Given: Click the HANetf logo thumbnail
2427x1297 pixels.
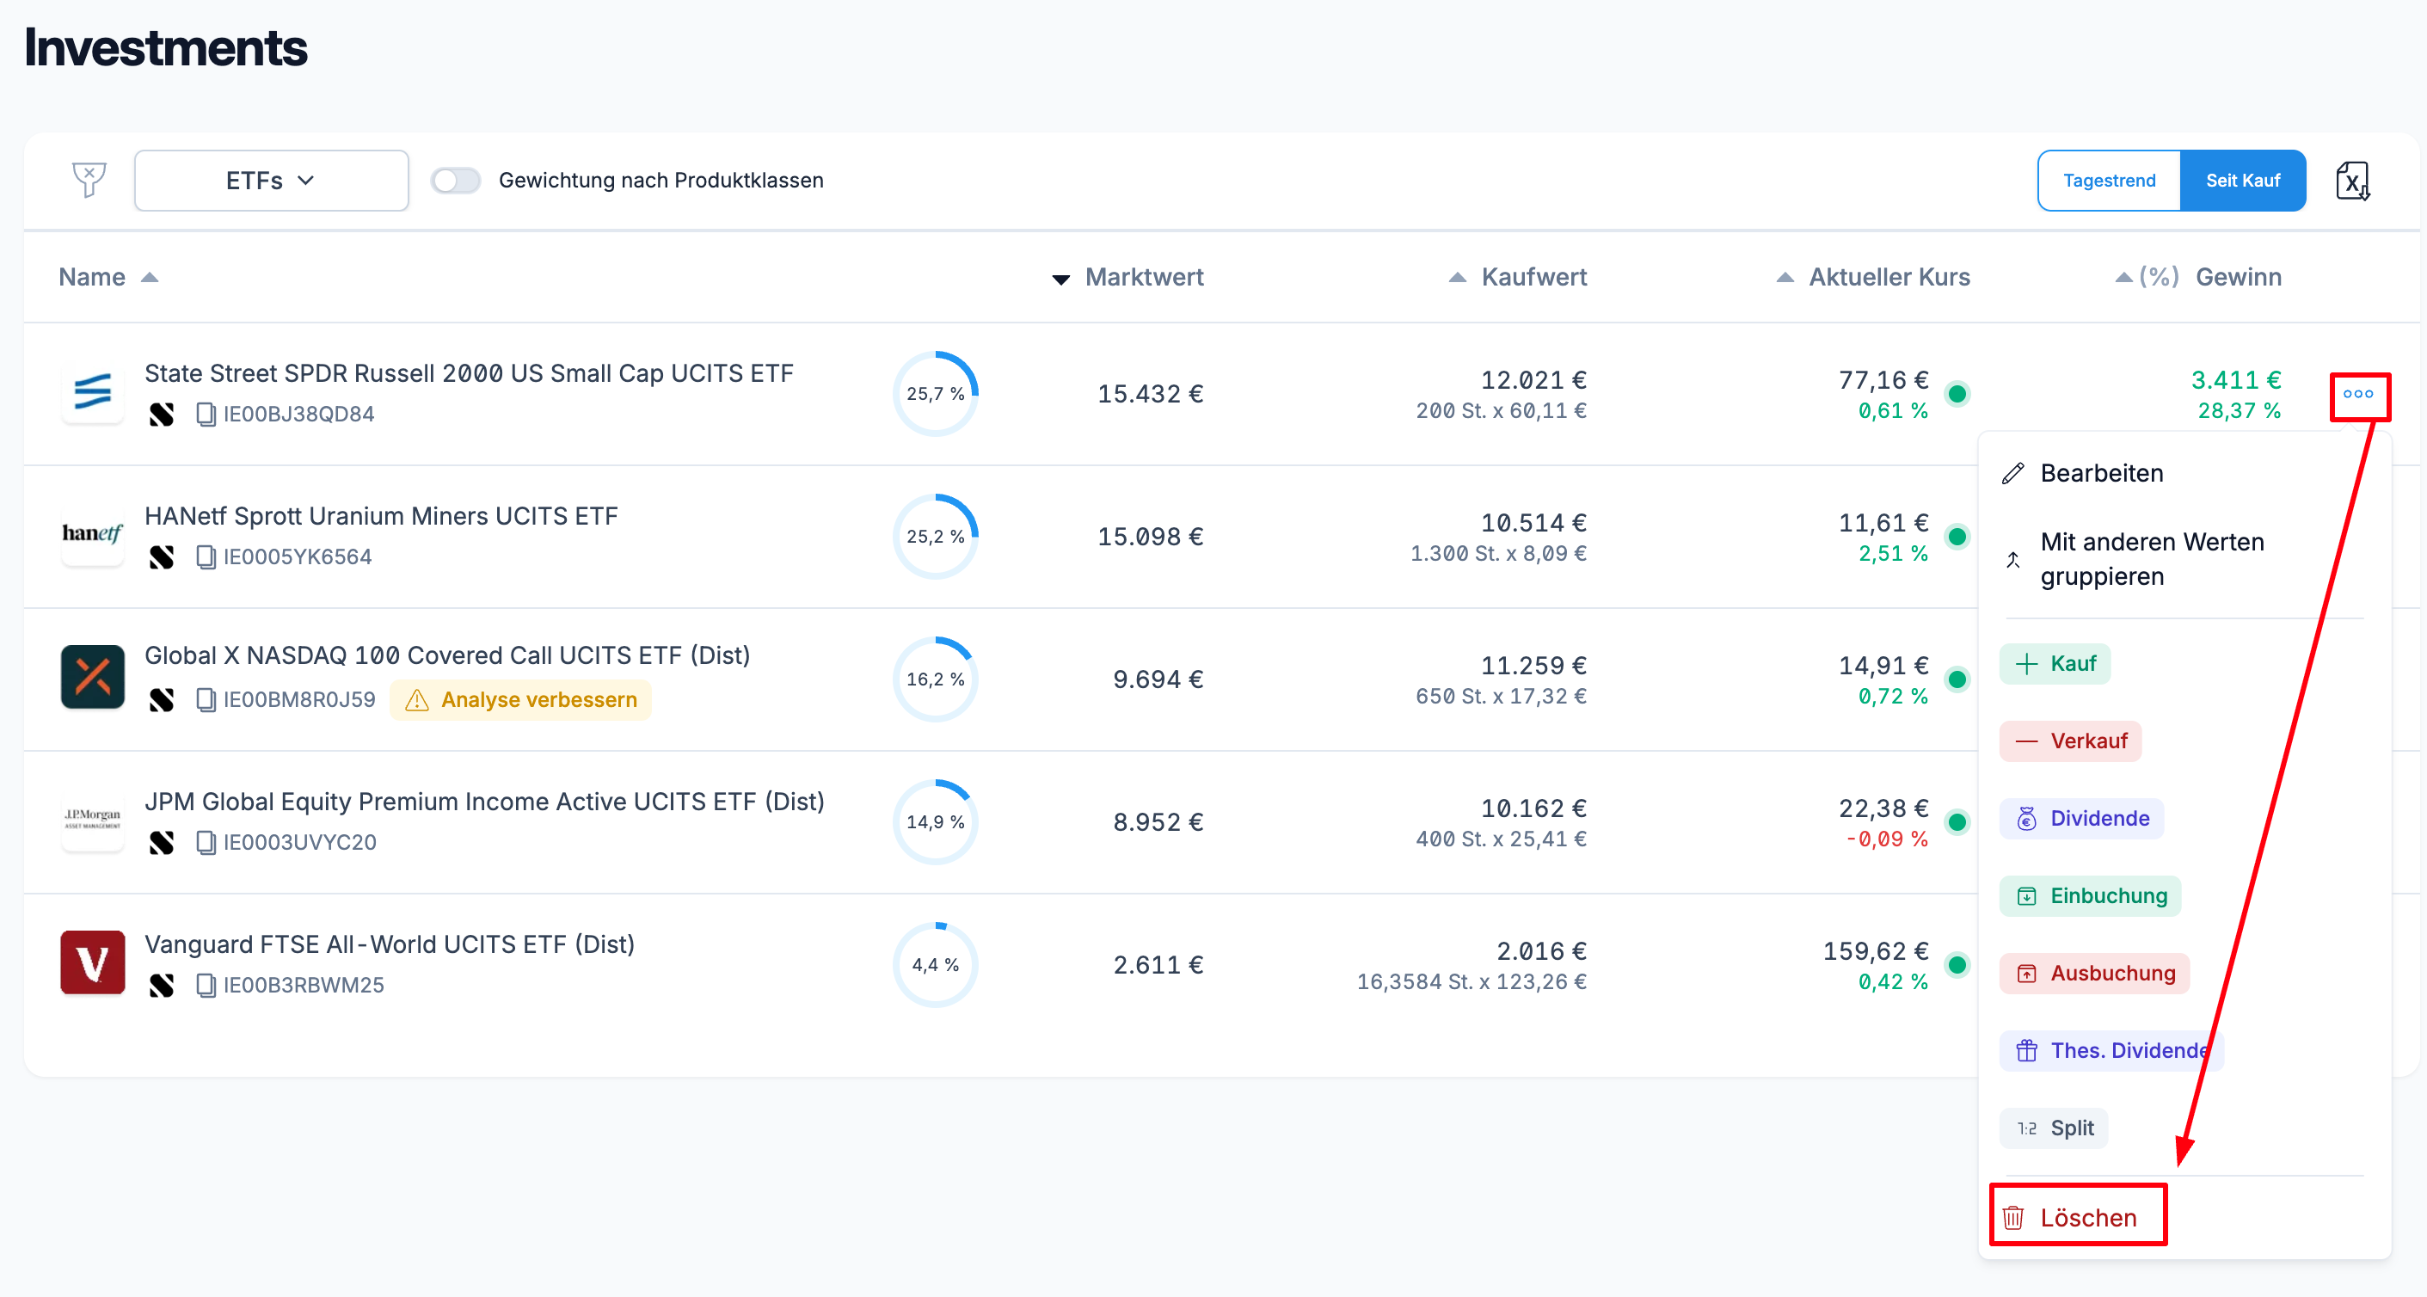Looking at the screenshot, I should tap(92, 534).
